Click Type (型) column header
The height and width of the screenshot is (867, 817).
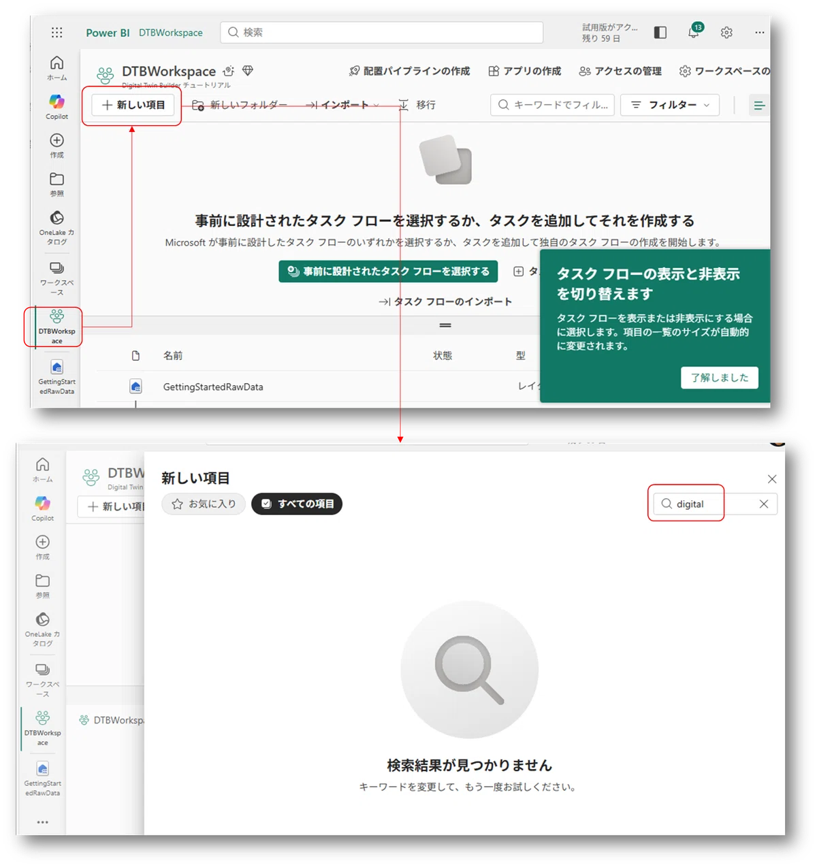pyautogui.click(x=521, y=356)
